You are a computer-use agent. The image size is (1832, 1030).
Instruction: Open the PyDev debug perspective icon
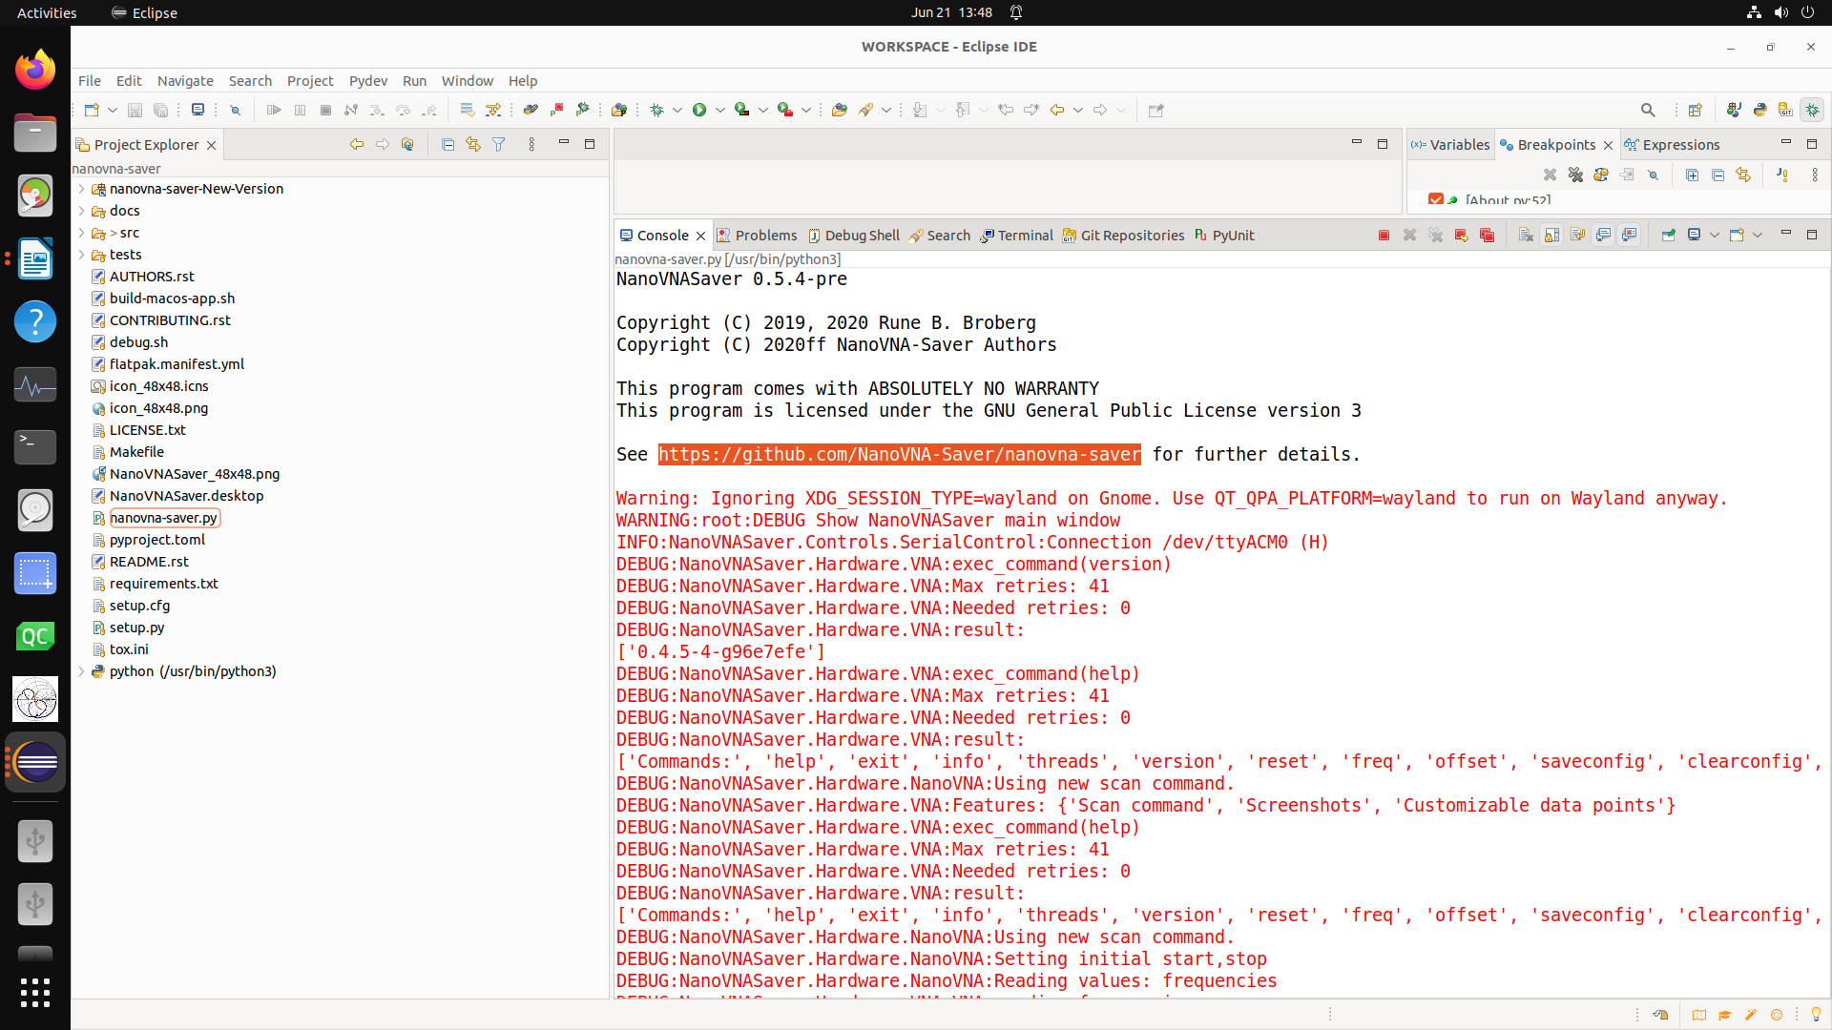point(1812,110)
